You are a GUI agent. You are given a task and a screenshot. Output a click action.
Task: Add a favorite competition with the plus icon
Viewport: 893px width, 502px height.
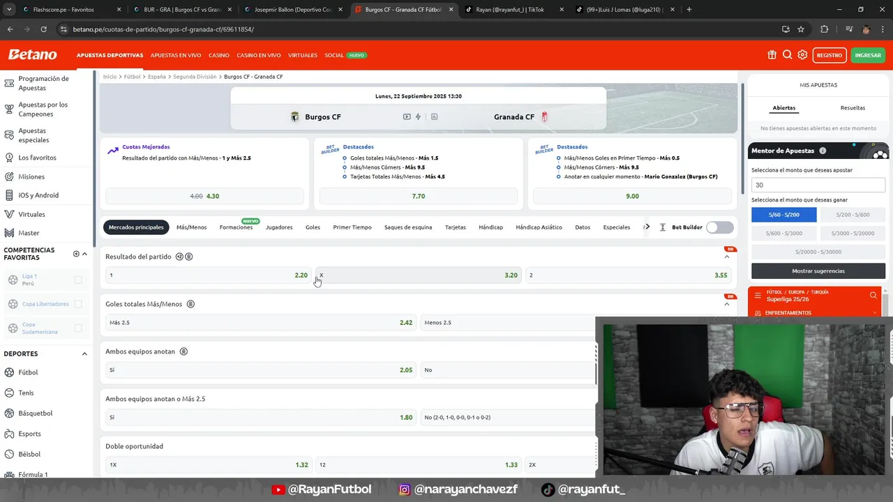(x=76, y=254)
